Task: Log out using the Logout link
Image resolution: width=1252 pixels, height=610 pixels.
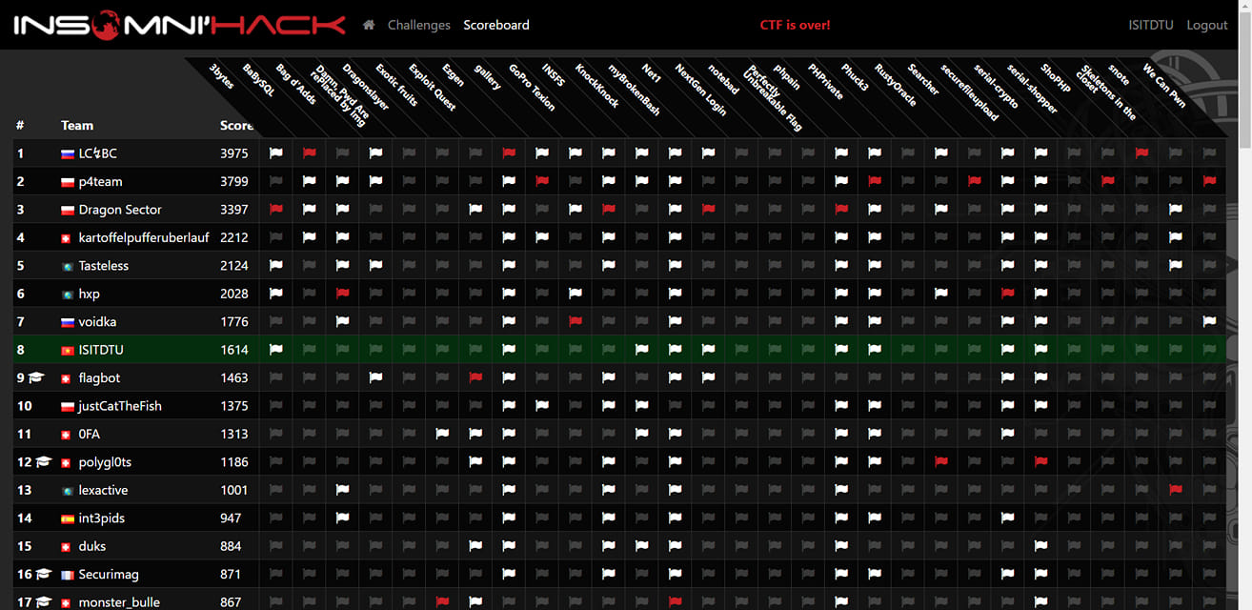Action: point(1207,25)
